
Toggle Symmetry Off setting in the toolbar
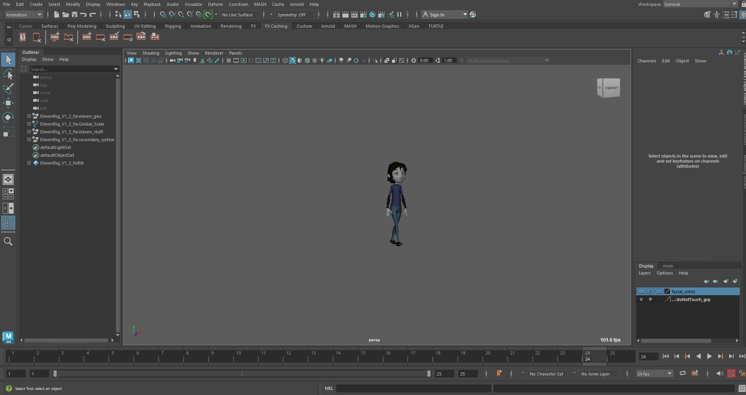[291, 14]
